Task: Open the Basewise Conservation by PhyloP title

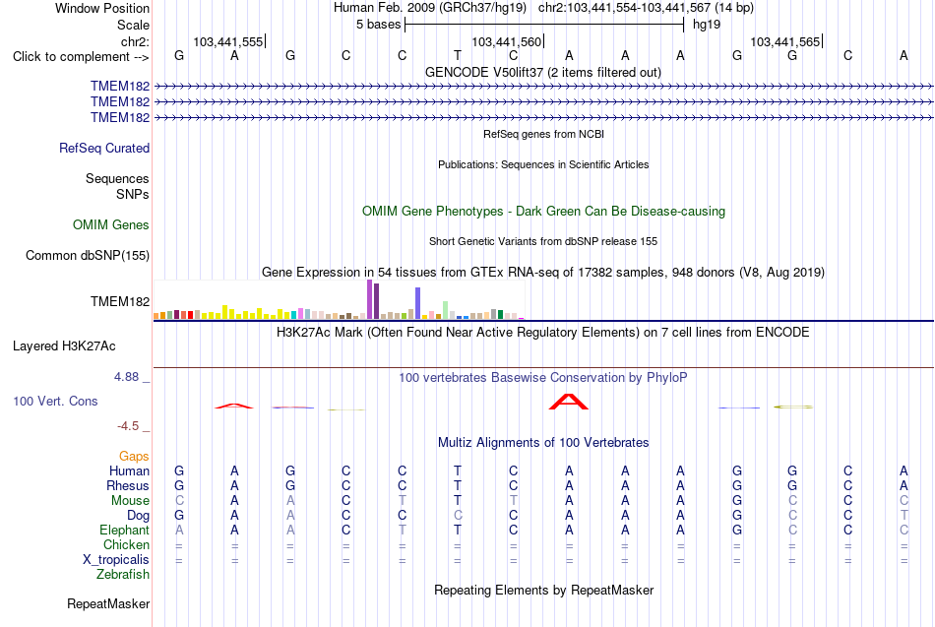Action: point(542,378)
